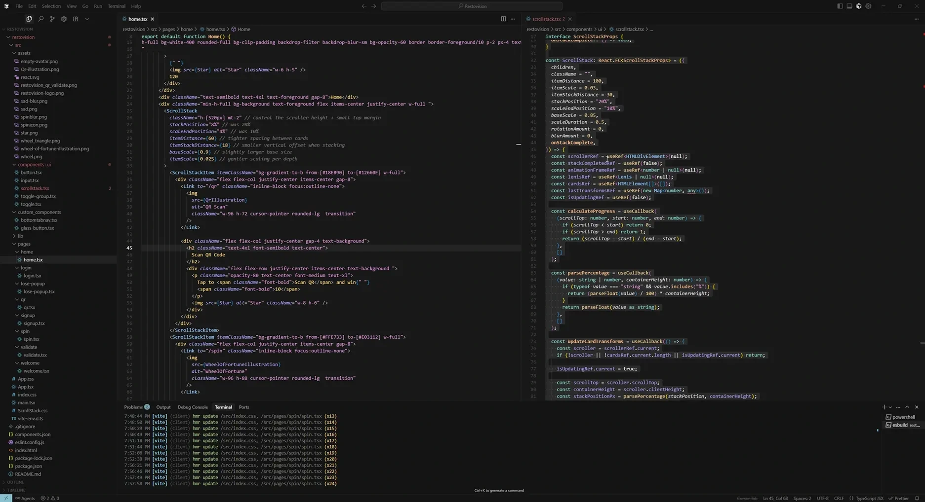Click the notifications bell in status bar

coord(917,498)
